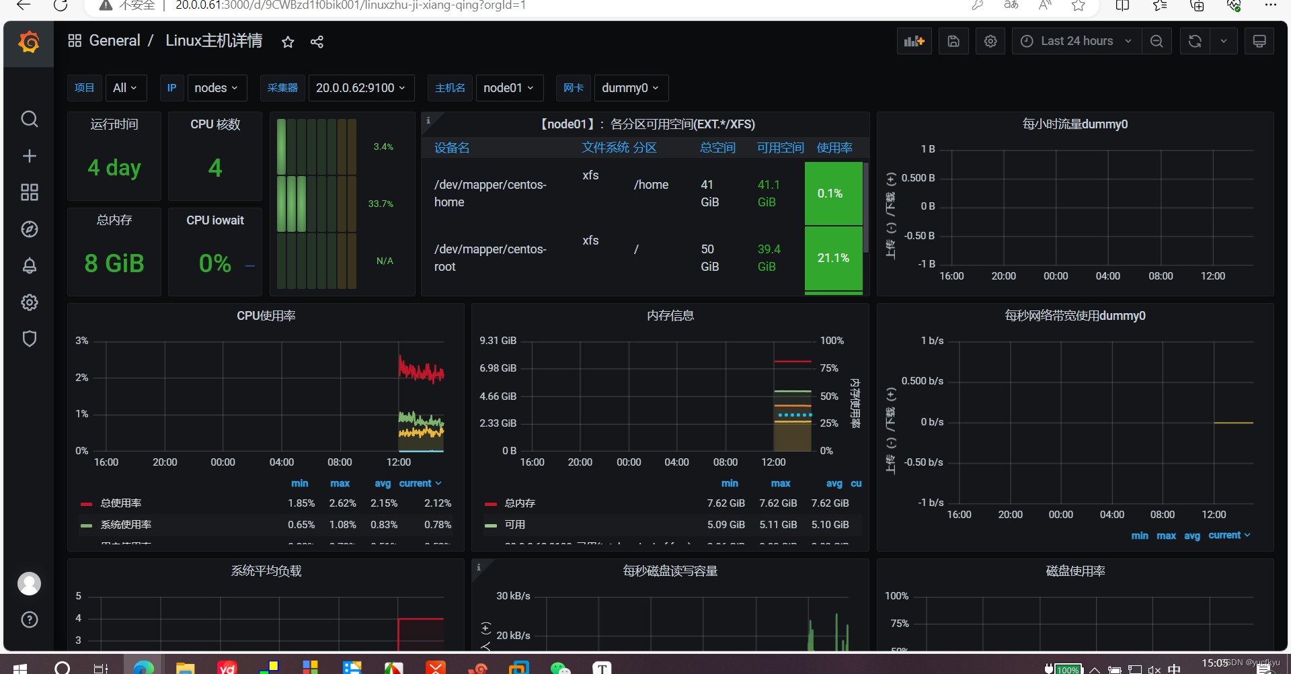
Task: Click the Linux主机详情 dashboard title
Action: [214, 41]
